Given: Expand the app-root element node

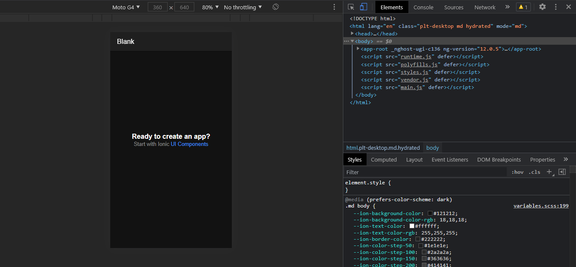Looking at the screenshot, I should point(358,49).
